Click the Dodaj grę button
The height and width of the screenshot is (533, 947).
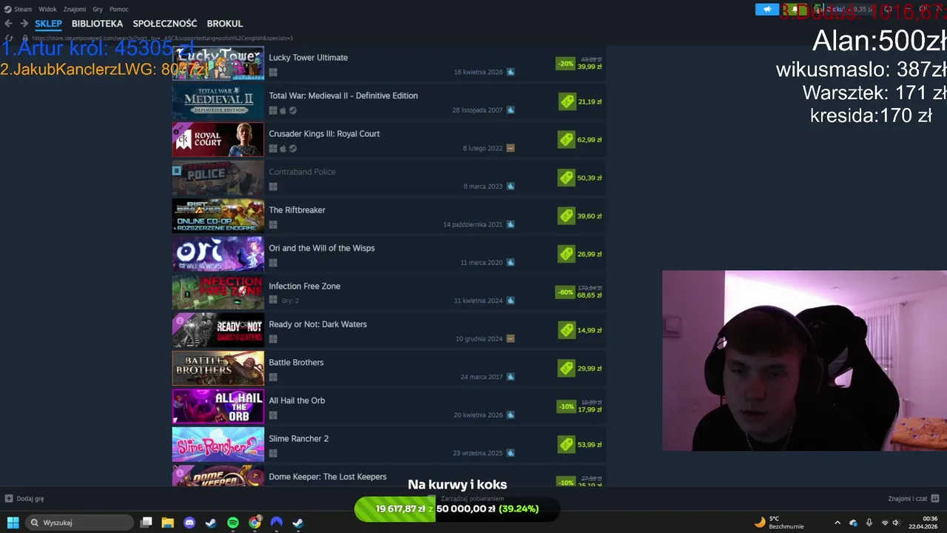click(24, 499)
